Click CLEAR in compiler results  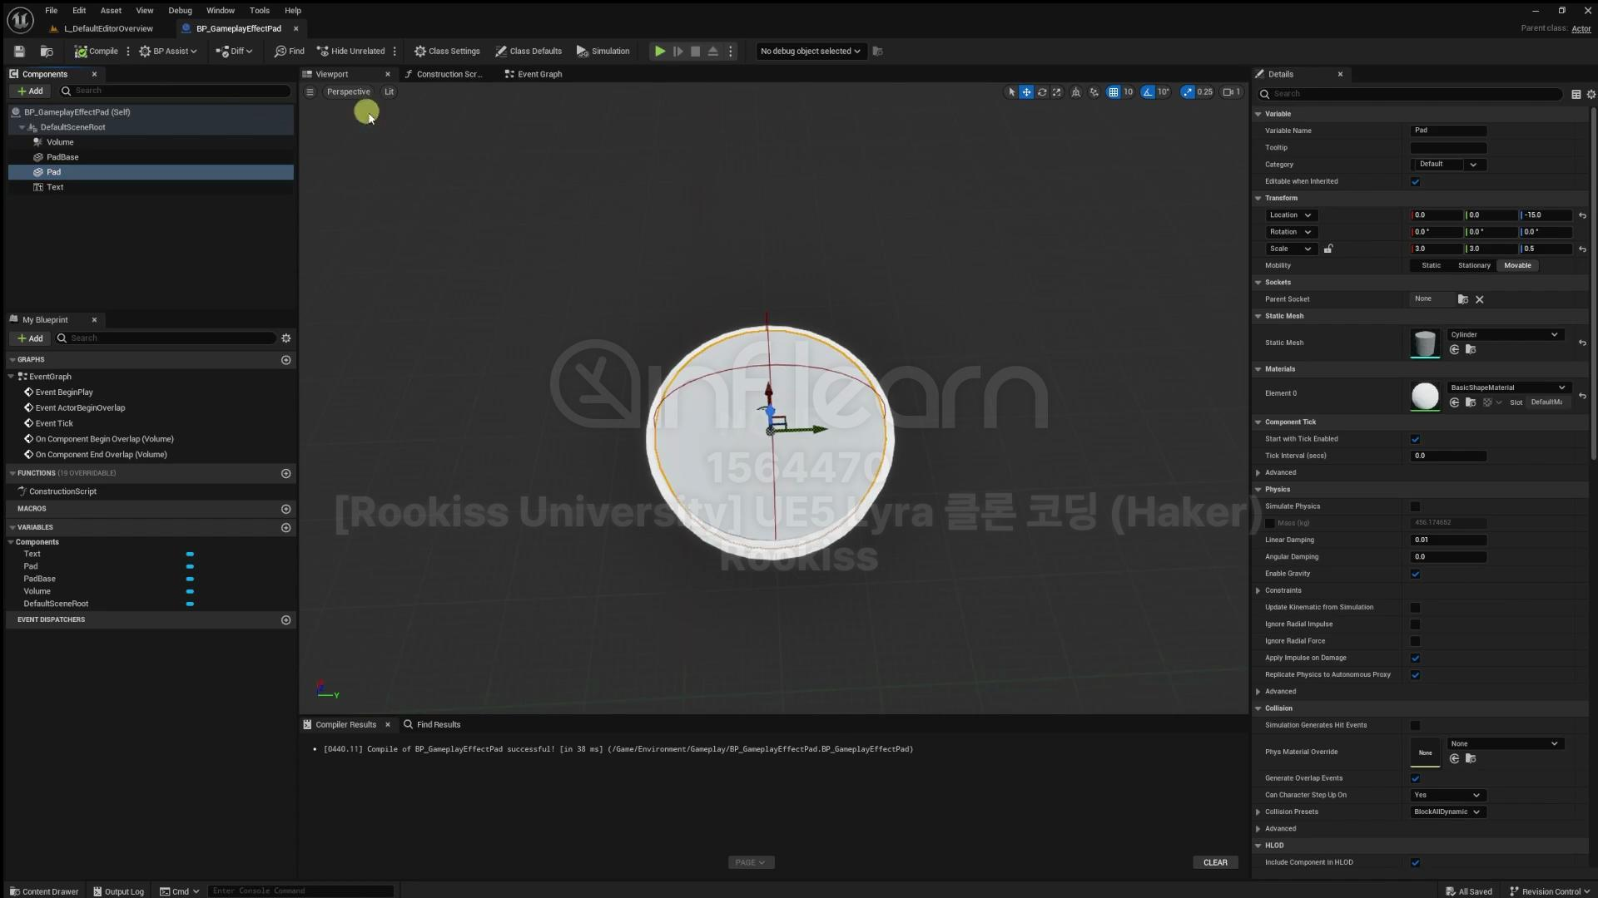coord(1214,862)
